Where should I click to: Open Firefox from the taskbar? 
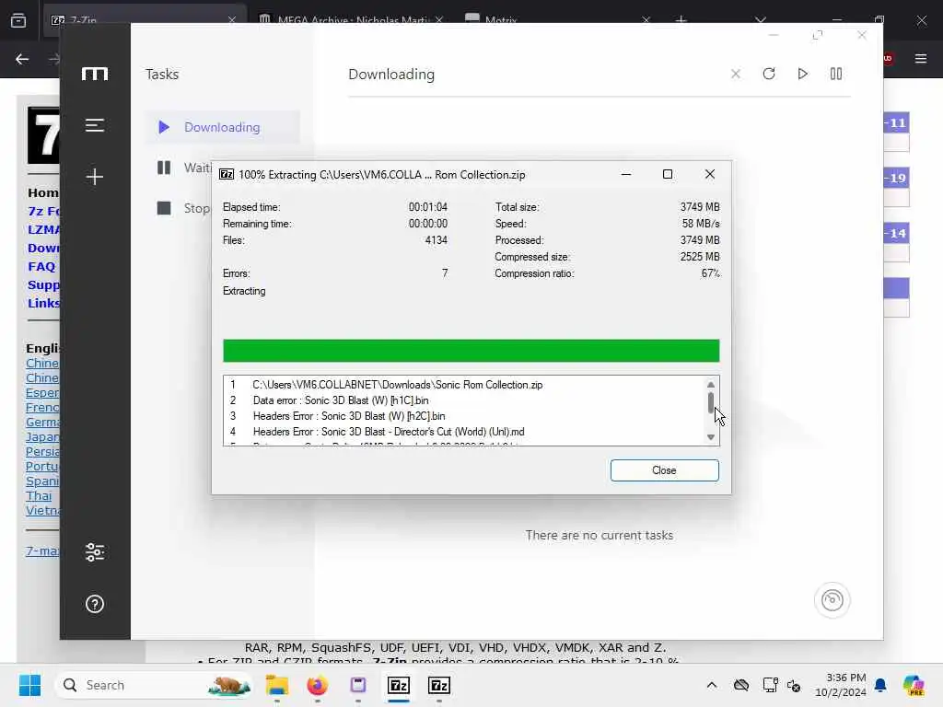pos(318,685)
